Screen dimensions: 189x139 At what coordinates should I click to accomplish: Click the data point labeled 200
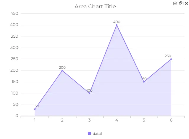coord(62,71)
